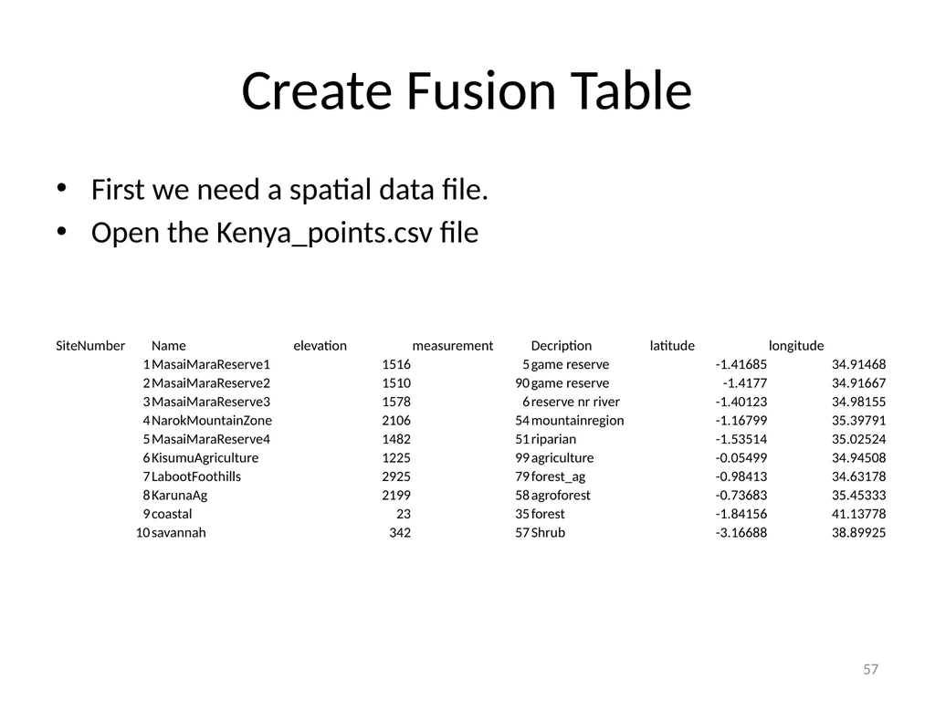Click latitude value -1.16799
The width and height of the screenshot is (935, 701).
741,420
